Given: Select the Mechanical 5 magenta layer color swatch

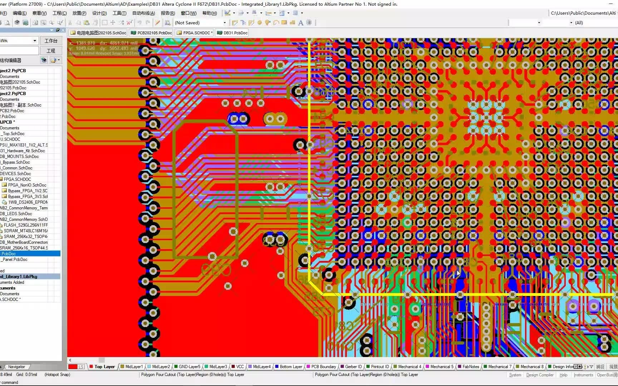Looking at the screenshot, I should tap(427, 366).
